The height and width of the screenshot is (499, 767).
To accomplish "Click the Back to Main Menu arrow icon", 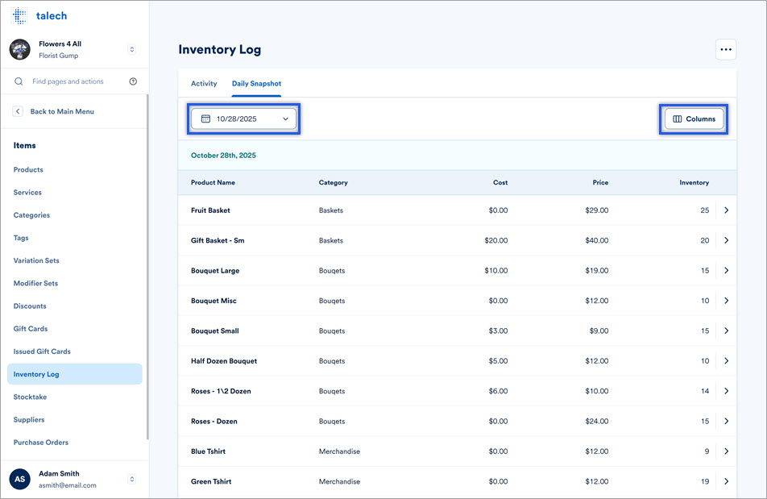I will click(18, 111).
